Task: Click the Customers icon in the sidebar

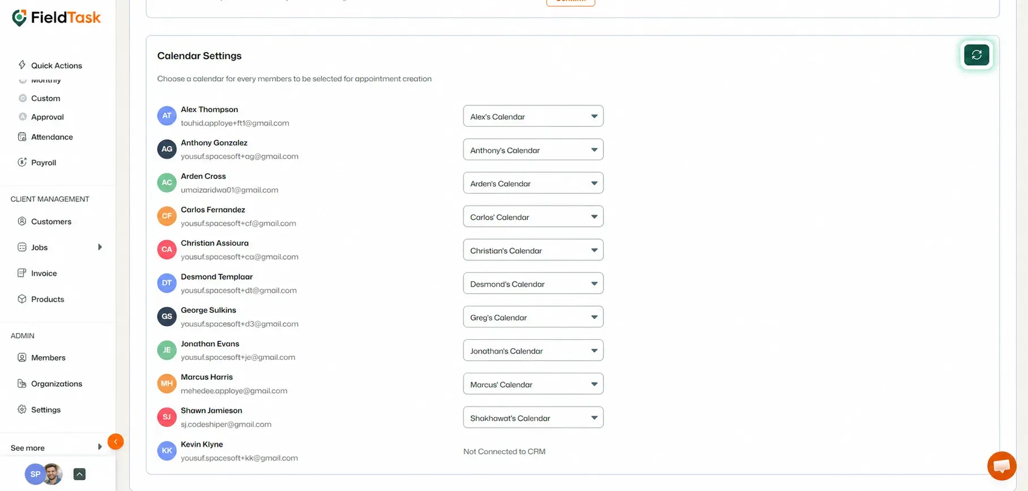Action: pyautogui.click(x=22, y=221)
